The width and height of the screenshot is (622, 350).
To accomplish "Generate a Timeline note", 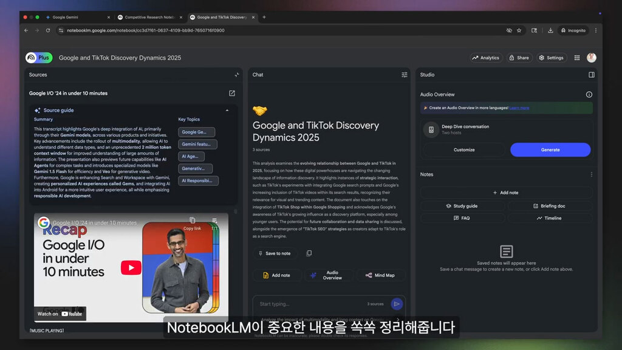I will (x=549, y=218).
